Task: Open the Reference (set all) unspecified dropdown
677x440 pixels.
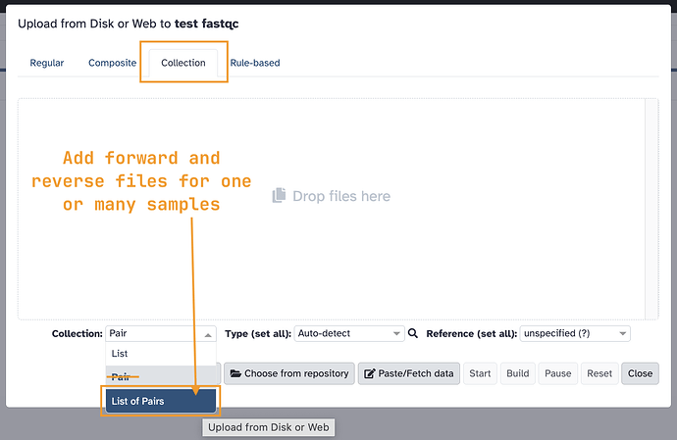Action: (x=575, y=333)
